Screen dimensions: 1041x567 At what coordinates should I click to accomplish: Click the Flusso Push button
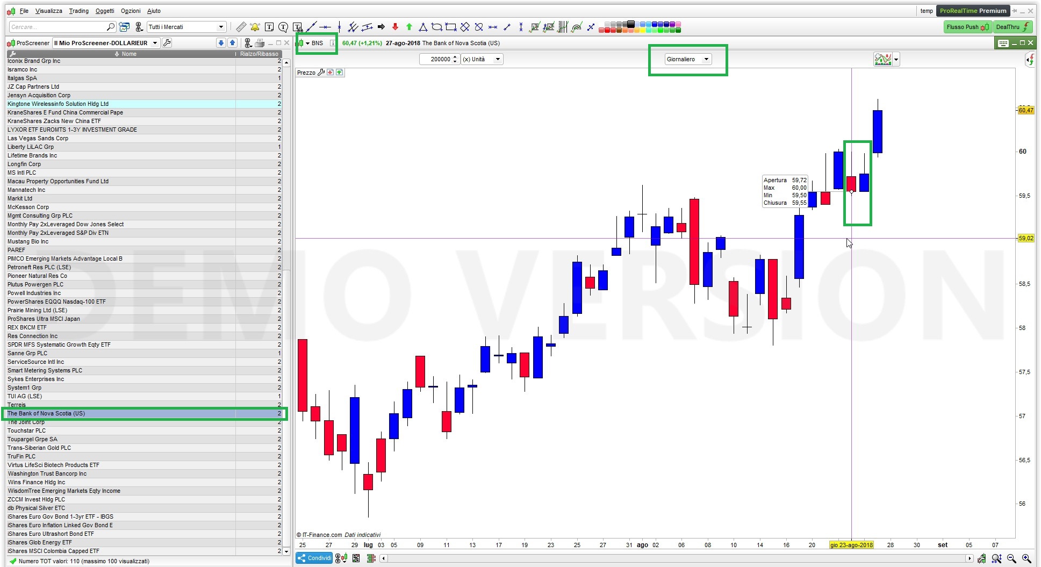click(967, 27)
